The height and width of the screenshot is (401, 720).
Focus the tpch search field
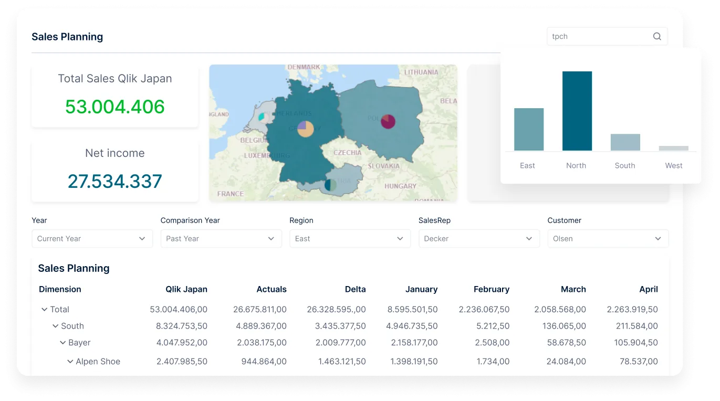tap(607, 36)
